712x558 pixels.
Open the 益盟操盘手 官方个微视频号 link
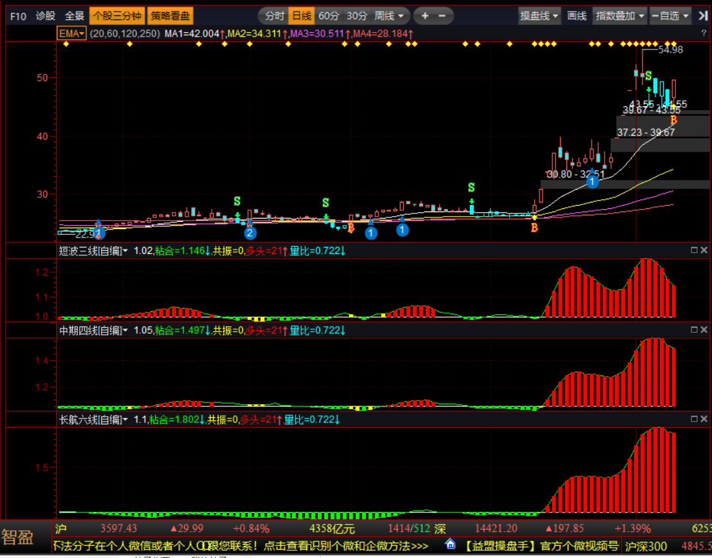point(540,545)
